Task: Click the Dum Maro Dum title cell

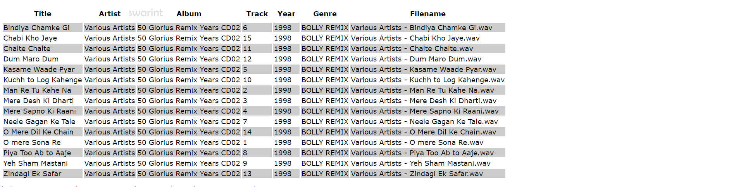Action: click(31, 59)
